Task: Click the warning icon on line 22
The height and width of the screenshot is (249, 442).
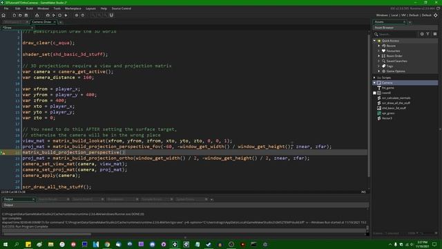Action: [x=3, y=152]
